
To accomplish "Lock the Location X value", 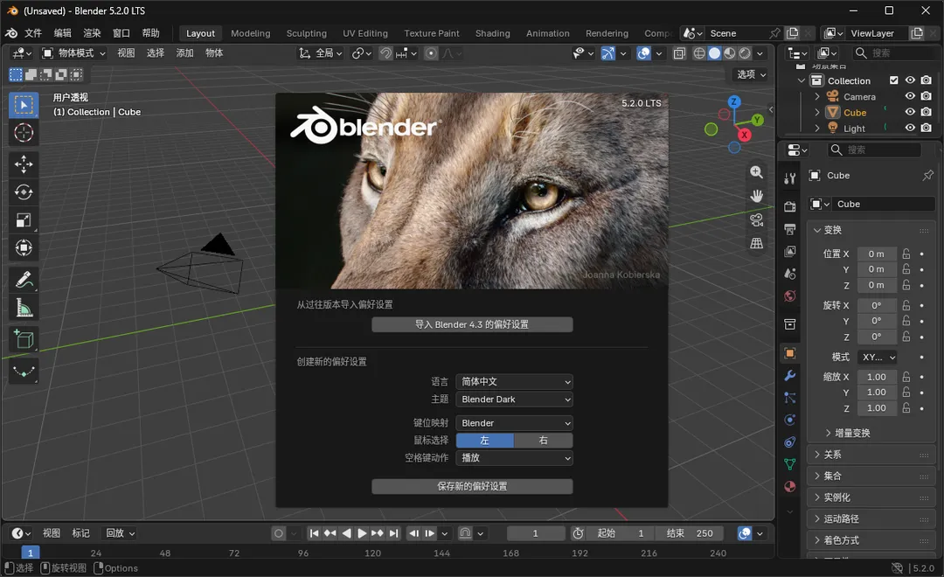I will click(x=906, y=254).
